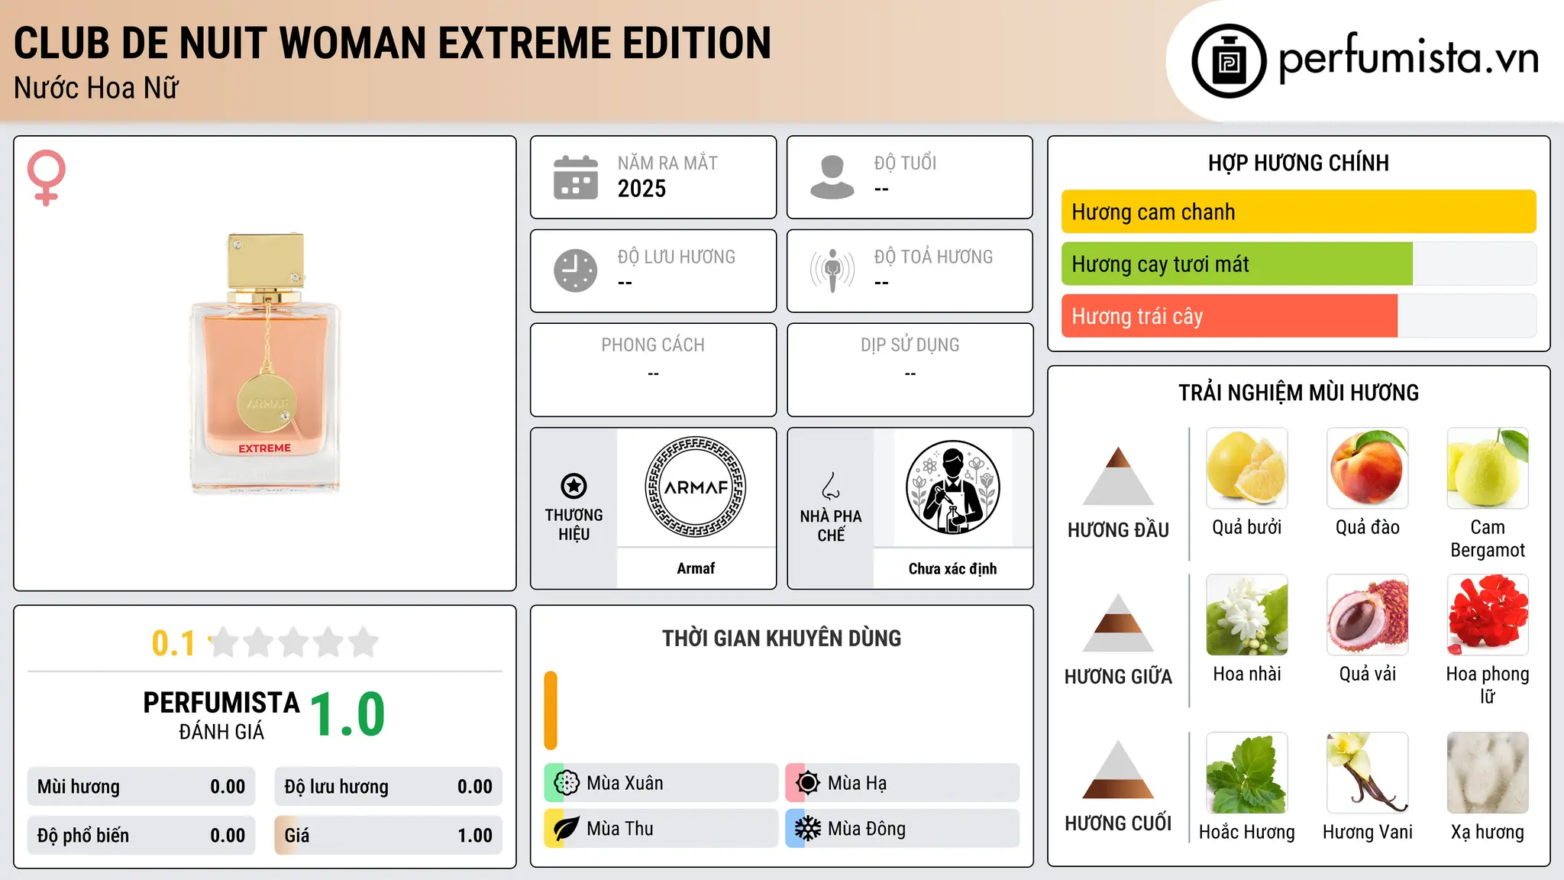The height and width of the screenshot is (880, 1564).
Task: Click the Độ lưu hương score row
Action: [389, 787]
